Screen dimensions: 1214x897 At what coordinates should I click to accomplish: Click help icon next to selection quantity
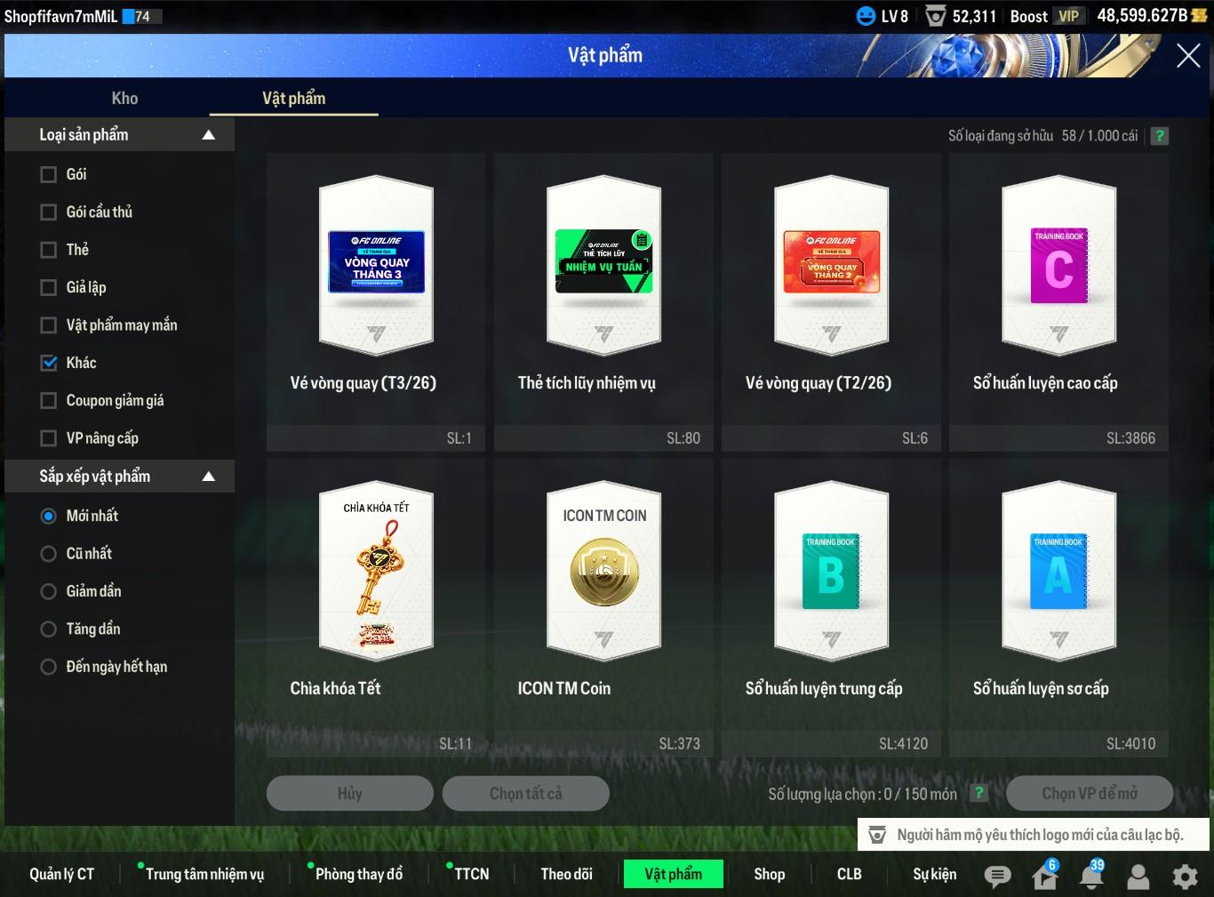click(978, 793)
